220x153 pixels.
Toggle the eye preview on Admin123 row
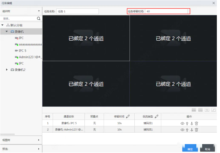pos(182,129)
